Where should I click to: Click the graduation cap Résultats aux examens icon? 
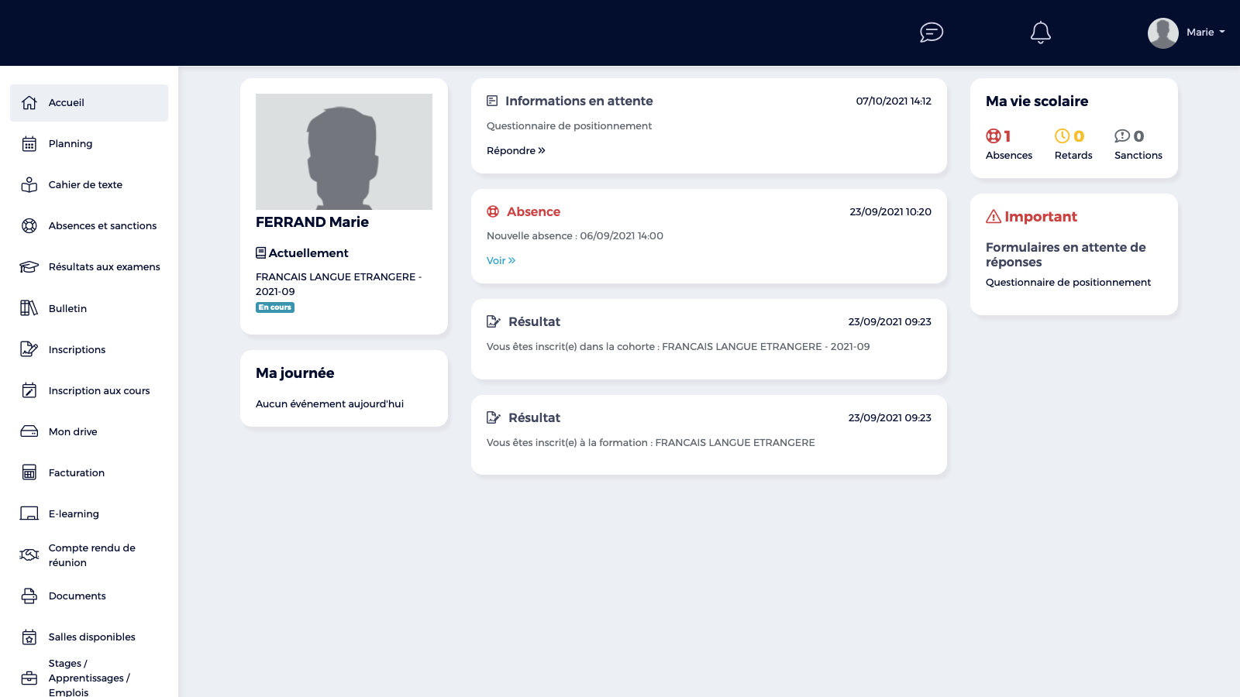click(29, 267)
